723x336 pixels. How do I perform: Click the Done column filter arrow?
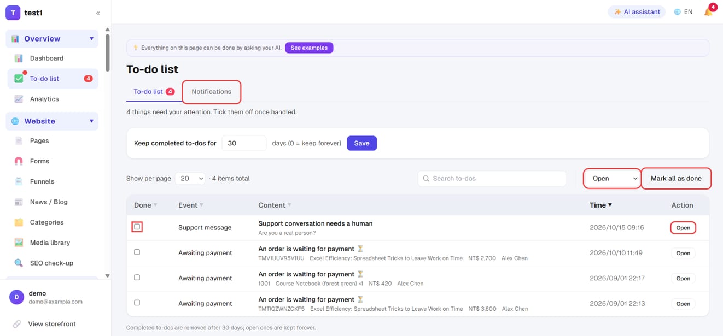[155, 205]
